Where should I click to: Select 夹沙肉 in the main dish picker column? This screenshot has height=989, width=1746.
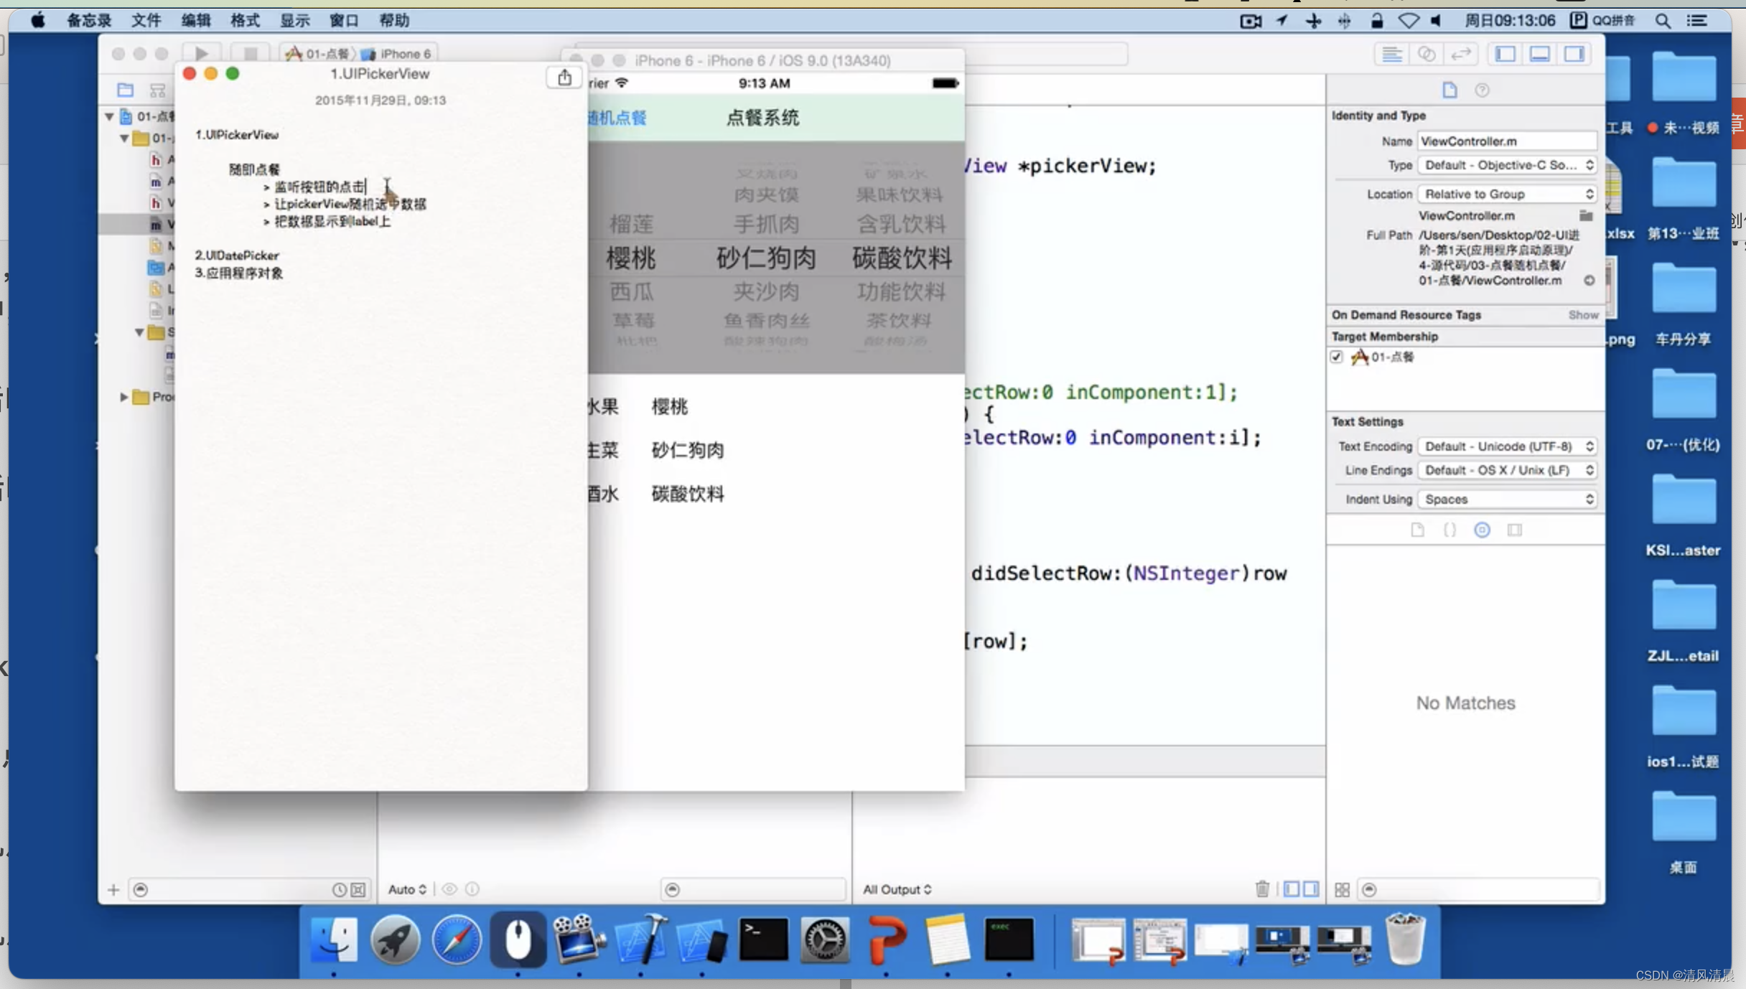tap(766, 291)
